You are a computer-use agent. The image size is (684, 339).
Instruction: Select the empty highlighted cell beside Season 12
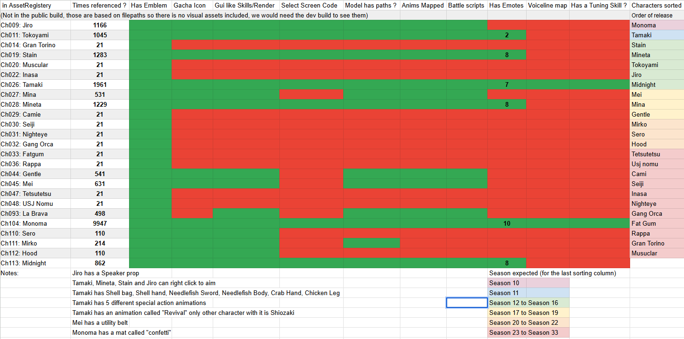pyautogui.click(x=467, y=303)
